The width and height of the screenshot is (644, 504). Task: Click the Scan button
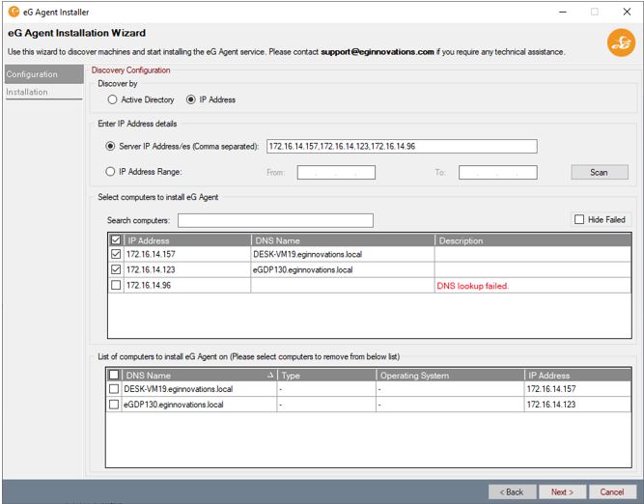pos(600,173)
